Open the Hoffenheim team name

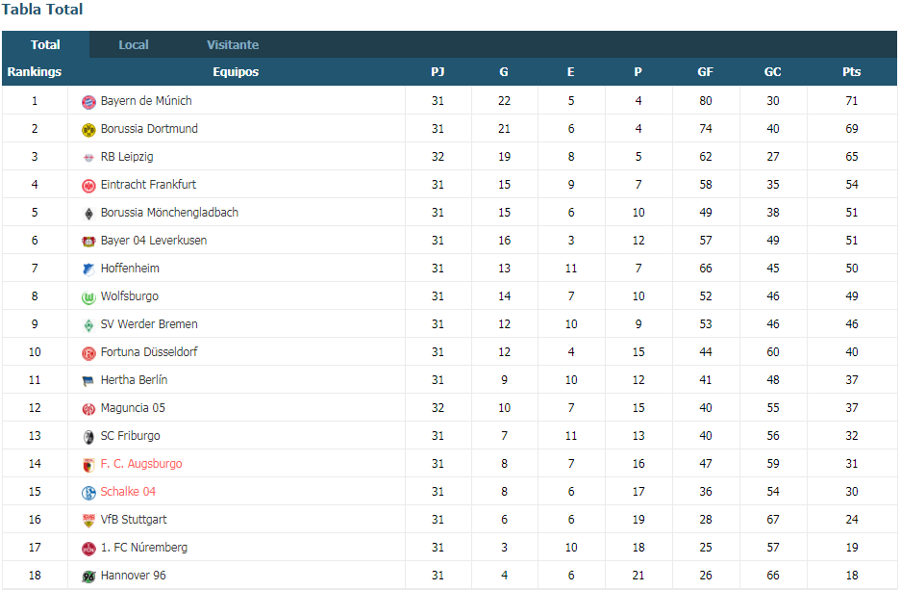pyautogui.click(x=130, y=268)
